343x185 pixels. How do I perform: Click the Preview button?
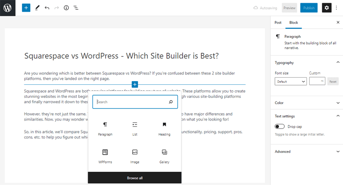coord(289,8)
